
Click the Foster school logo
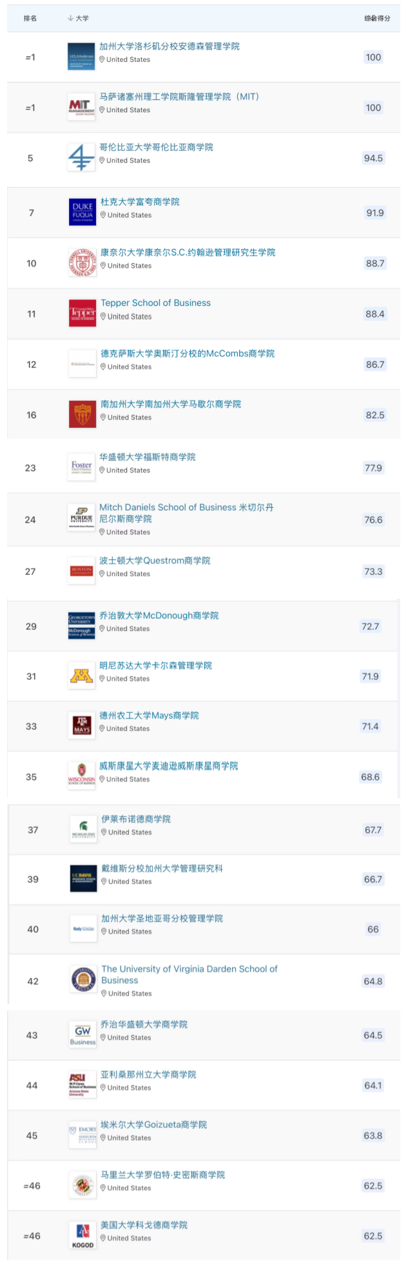81,467
